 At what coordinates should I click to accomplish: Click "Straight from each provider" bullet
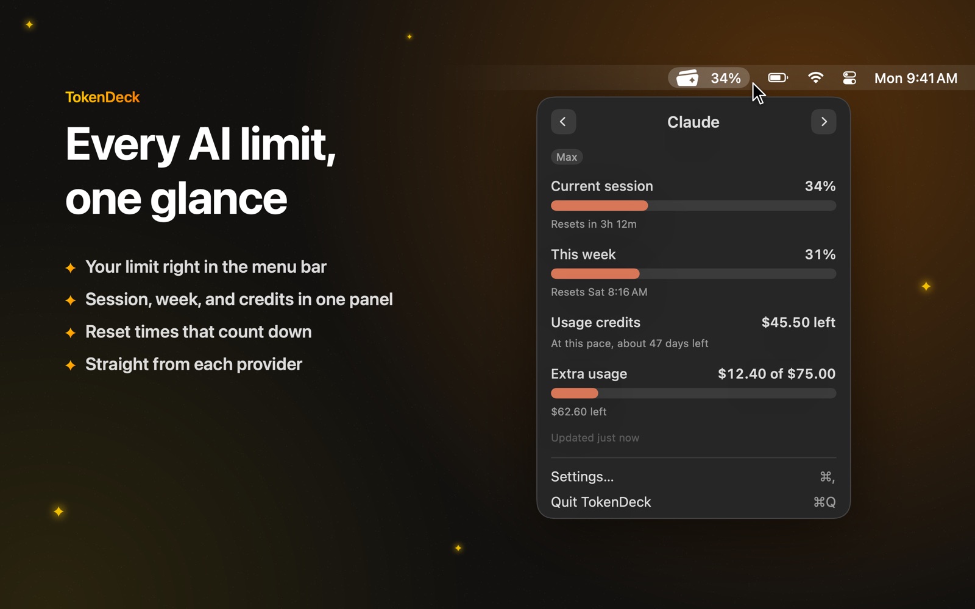[194, 364]
